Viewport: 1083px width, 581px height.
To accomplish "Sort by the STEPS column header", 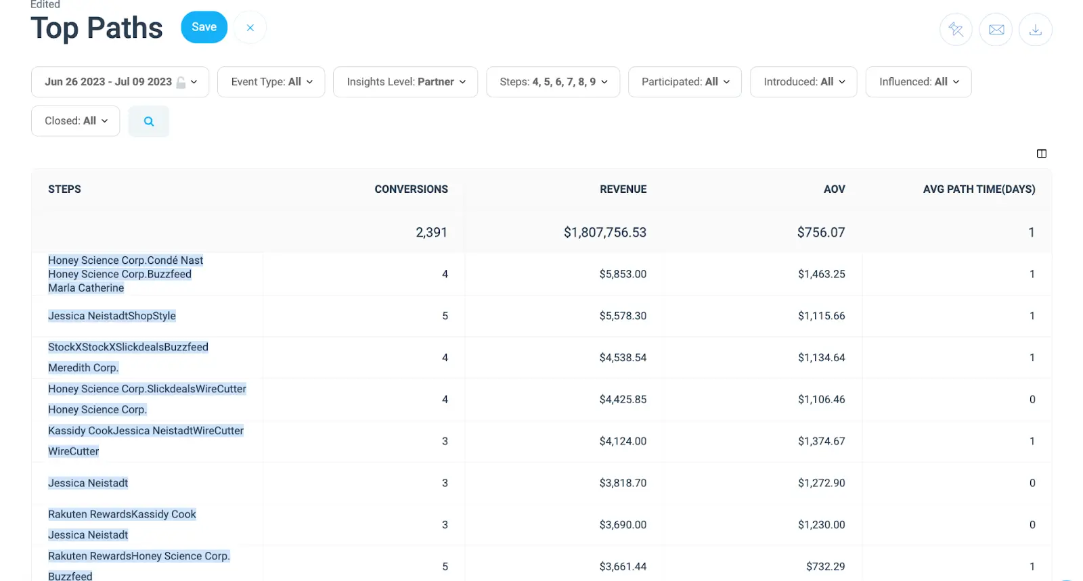I will (x=64, y=189).
